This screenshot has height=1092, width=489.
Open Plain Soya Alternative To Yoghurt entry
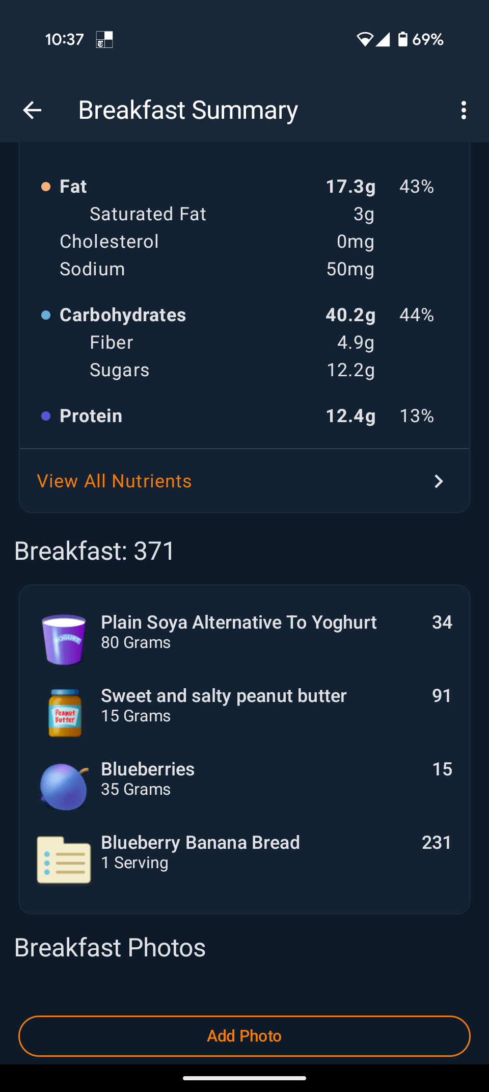pos(238,631)
